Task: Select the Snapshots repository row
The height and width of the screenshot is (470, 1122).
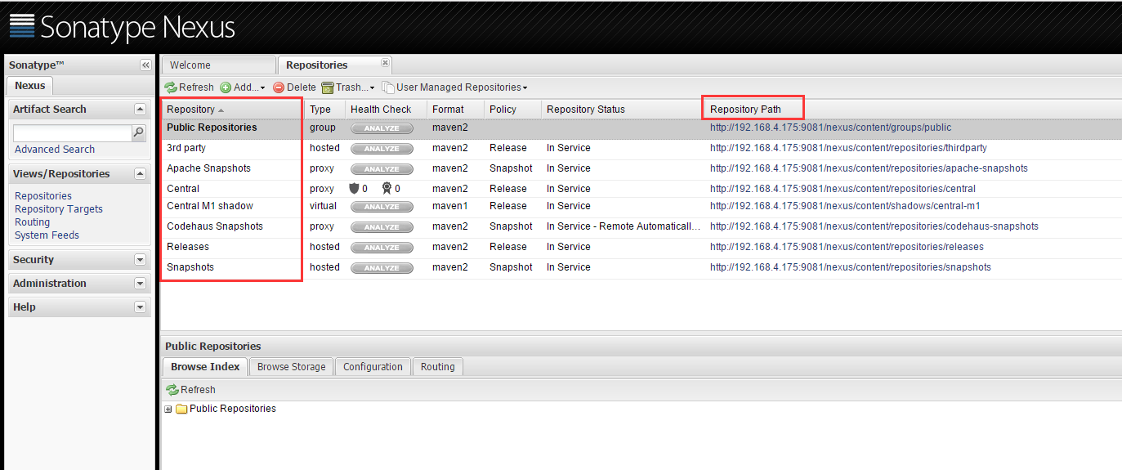Action: coord(641,268)
